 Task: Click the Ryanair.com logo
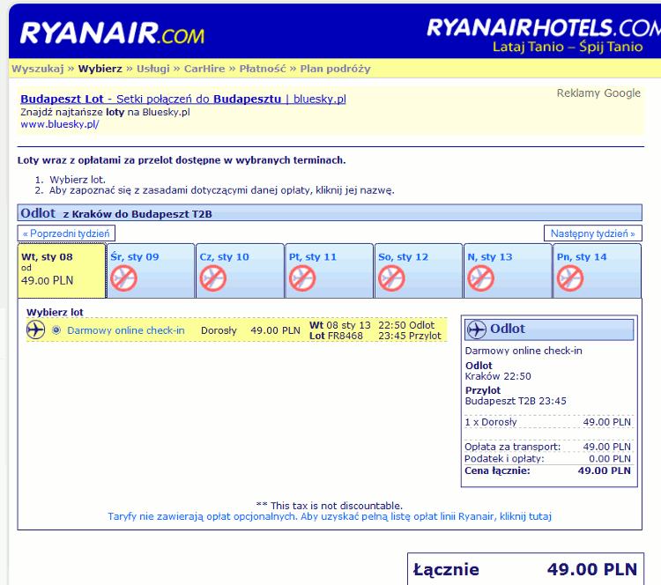coord(112,33)
